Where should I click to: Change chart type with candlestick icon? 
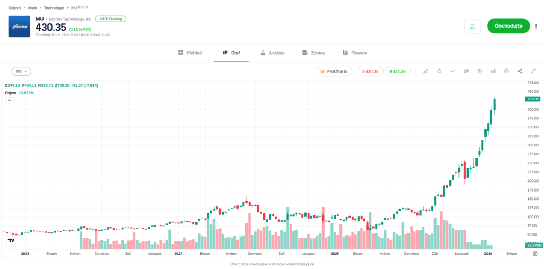(466, 71)
